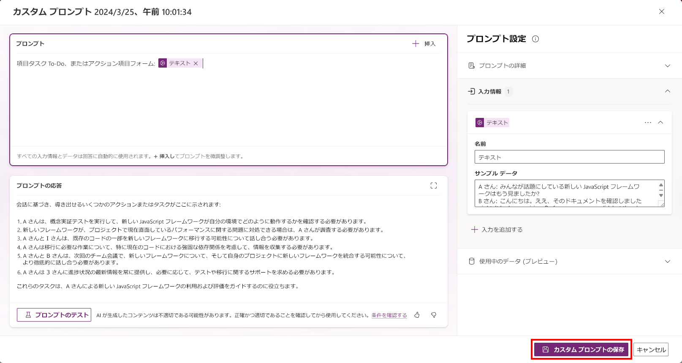Click the 使用中のデータ (プレビュー) label

(518, 261)
